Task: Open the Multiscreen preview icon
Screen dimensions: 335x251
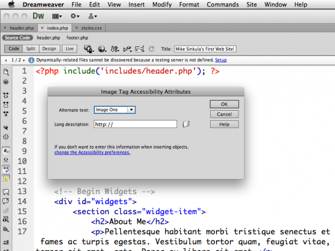Action: [x=89, y=49]
